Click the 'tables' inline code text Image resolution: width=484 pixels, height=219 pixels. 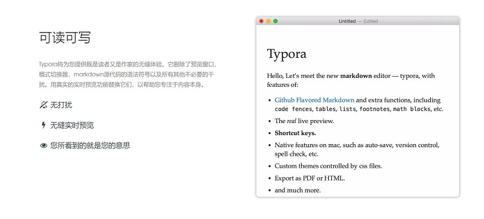[325, 109]
